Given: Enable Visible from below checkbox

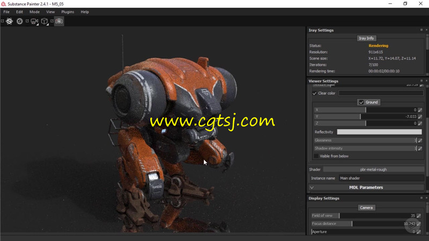Looking at the screenshot, I should coord(316,156).
